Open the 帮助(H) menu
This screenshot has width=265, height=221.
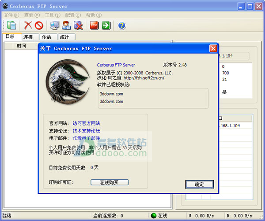click(x=94, y=15)
